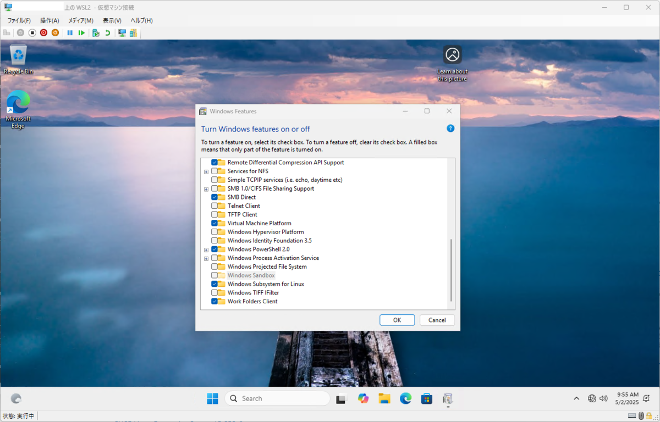Open the 操作(A) menu
660x422 pixels.
tap(50, 20)
